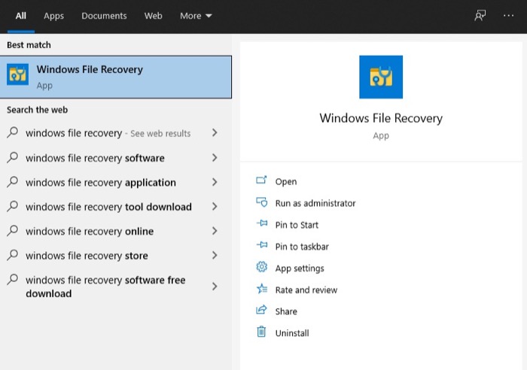Select Windows File Recovery best match result

[116, 77]
